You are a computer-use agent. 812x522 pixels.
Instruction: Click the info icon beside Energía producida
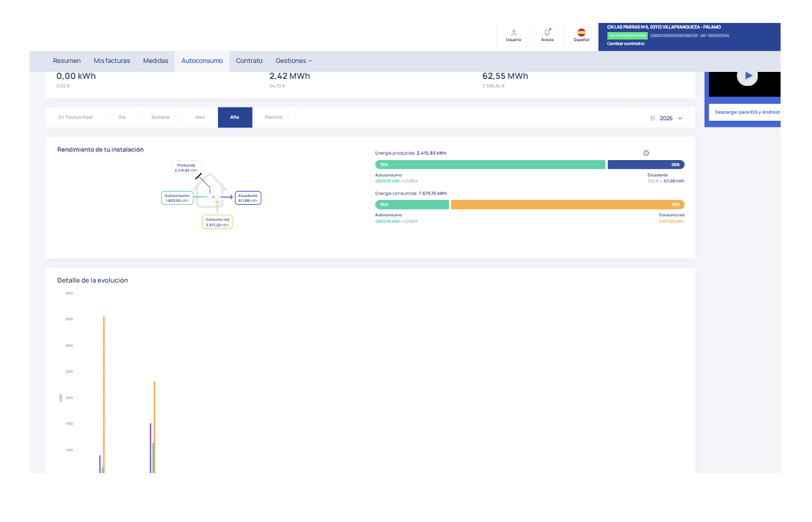pos(646,153)
